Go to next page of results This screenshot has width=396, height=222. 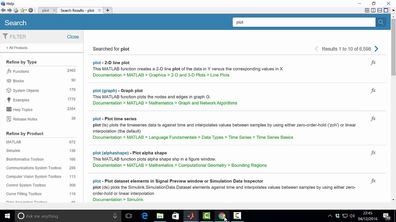(x=377, y=49)
